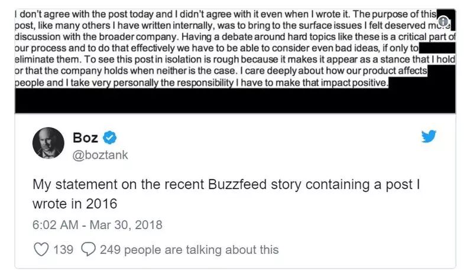Image resolution: width=473 pixels, height=278 pixels.
Task: Click the 6:02 AM - Mar 30, 2018 timestamp
Action: click(x=98, y=225)
